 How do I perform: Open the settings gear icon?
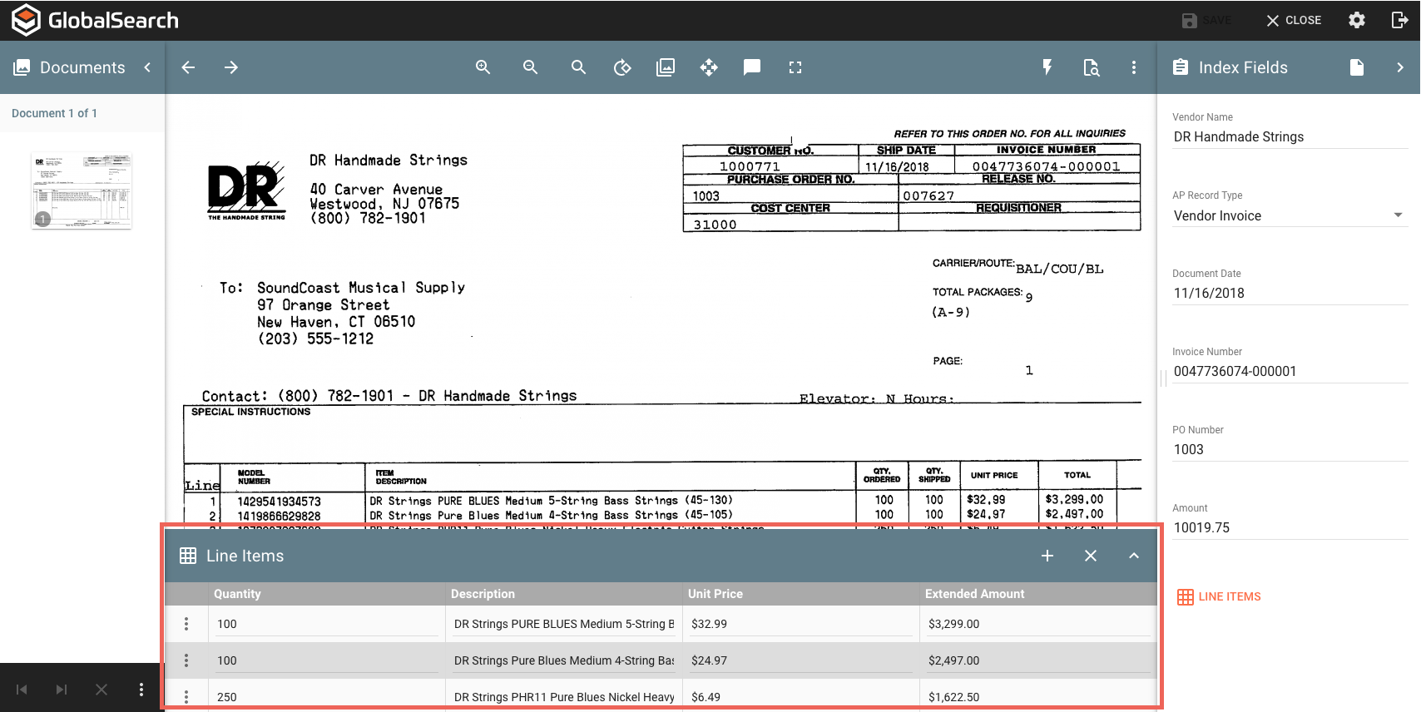[1357, 20]
